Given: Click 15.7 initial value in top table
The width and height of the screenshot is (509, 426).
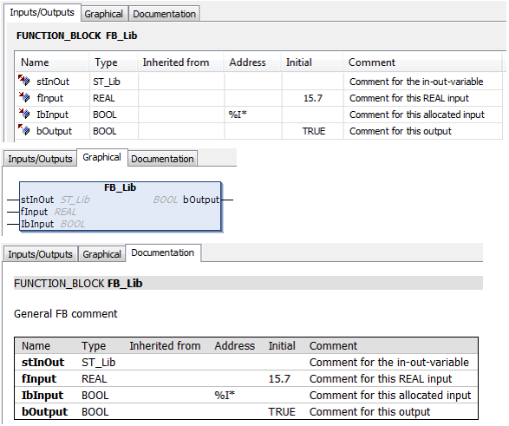Looking at the screenshot, I should point(313,98).
